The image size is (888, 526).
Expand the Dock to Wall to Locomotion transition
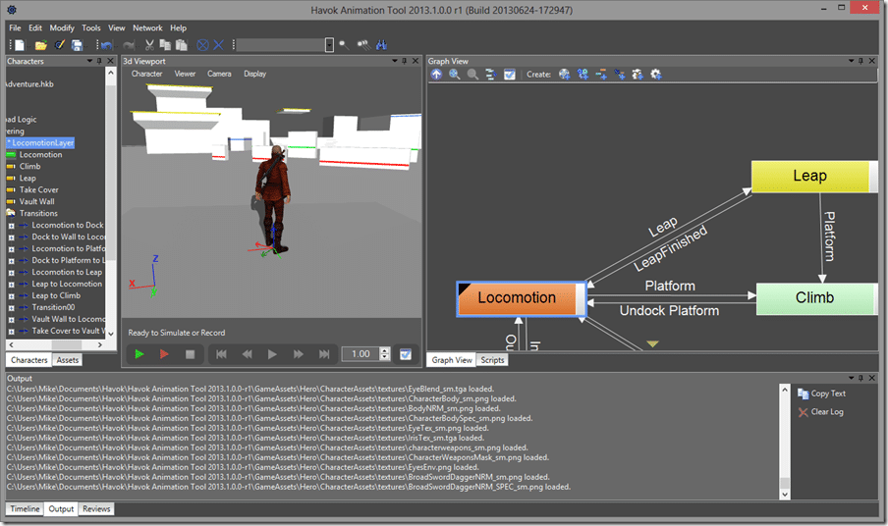[x=11, y=237]
